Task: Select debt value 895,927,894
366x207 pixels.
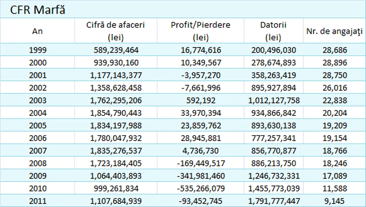Action: point(274,88)
